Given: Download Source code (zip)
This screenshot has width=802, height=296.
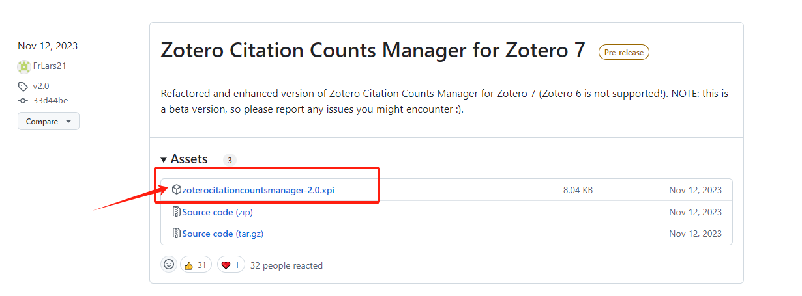Looking at the screenshot, I should (x=217, y=212).
